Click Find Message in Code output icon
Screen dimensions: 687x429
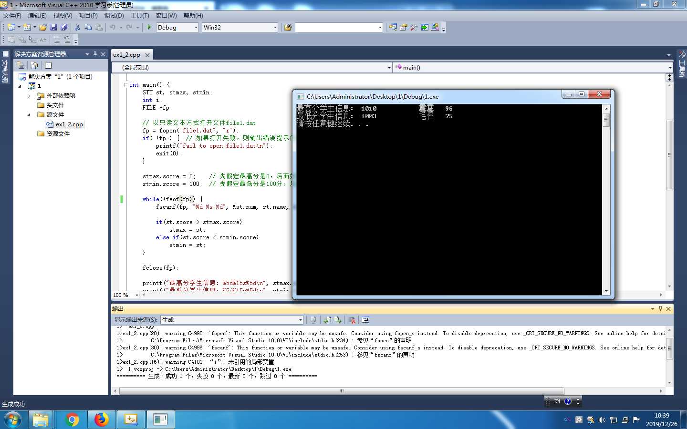(x=313, y=320)
